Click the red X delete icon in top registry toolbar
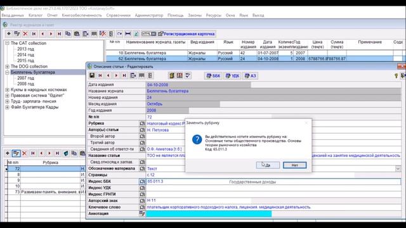Image resolution: width=406 pixels, height=228 pixels. 25,34
